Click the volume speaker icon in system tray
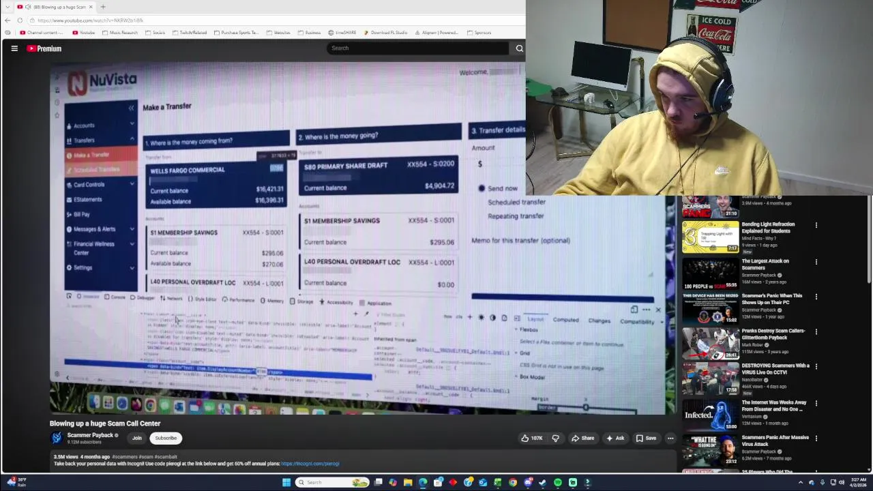This screenshot has width=873, height=491. coord(841,483)
